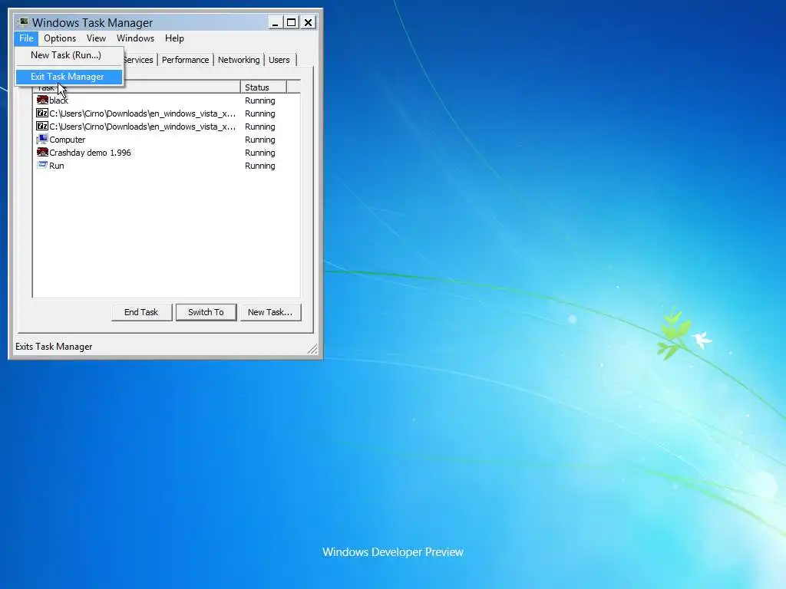The height and width of the screenshot is (589, 786).
Task: Choose New Task (Run...) from the File menu
Action: (69, 55)
